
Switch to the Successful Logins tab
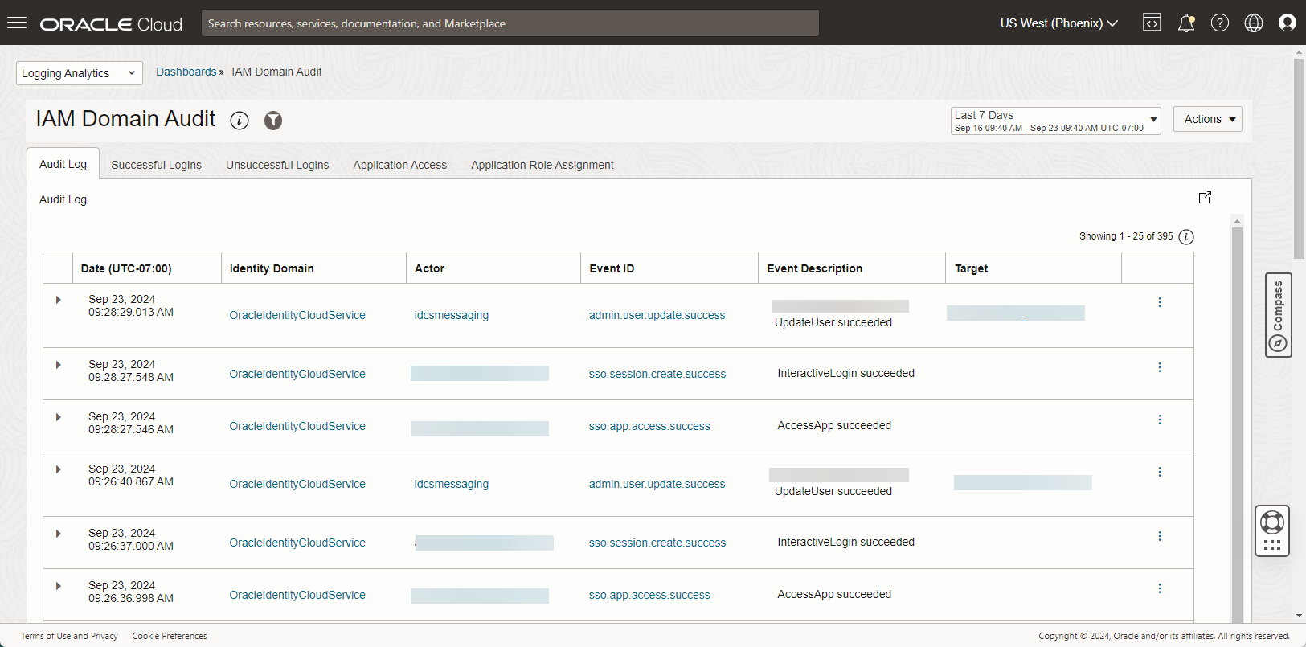[156, 165]
